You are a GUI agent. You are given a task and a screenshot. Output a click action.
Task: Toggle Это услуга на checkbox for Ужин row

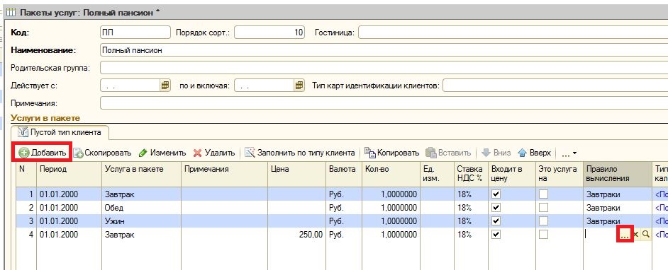[x=543, y=221]
